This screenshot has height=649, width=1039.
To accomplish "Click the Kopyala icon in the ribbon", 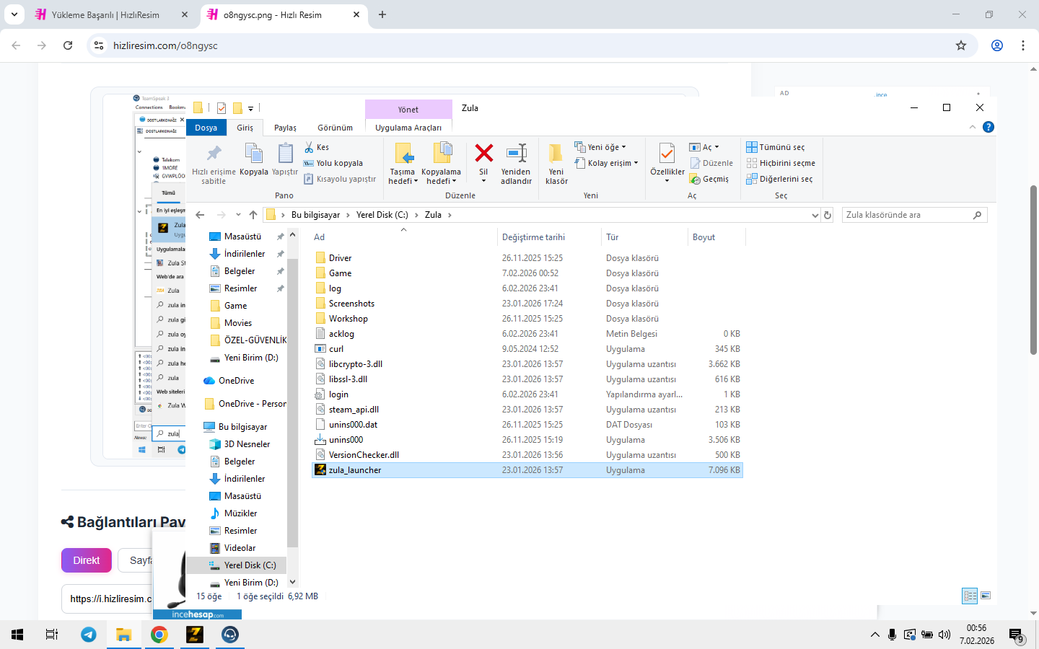I will pyautogui.click(x=253, y=154).
